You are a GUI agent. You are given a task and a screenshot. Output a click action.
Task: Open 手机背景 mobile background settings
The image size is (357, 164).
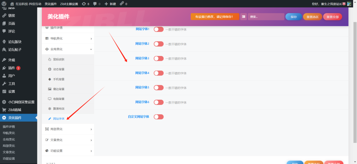[x=59, y=79]
